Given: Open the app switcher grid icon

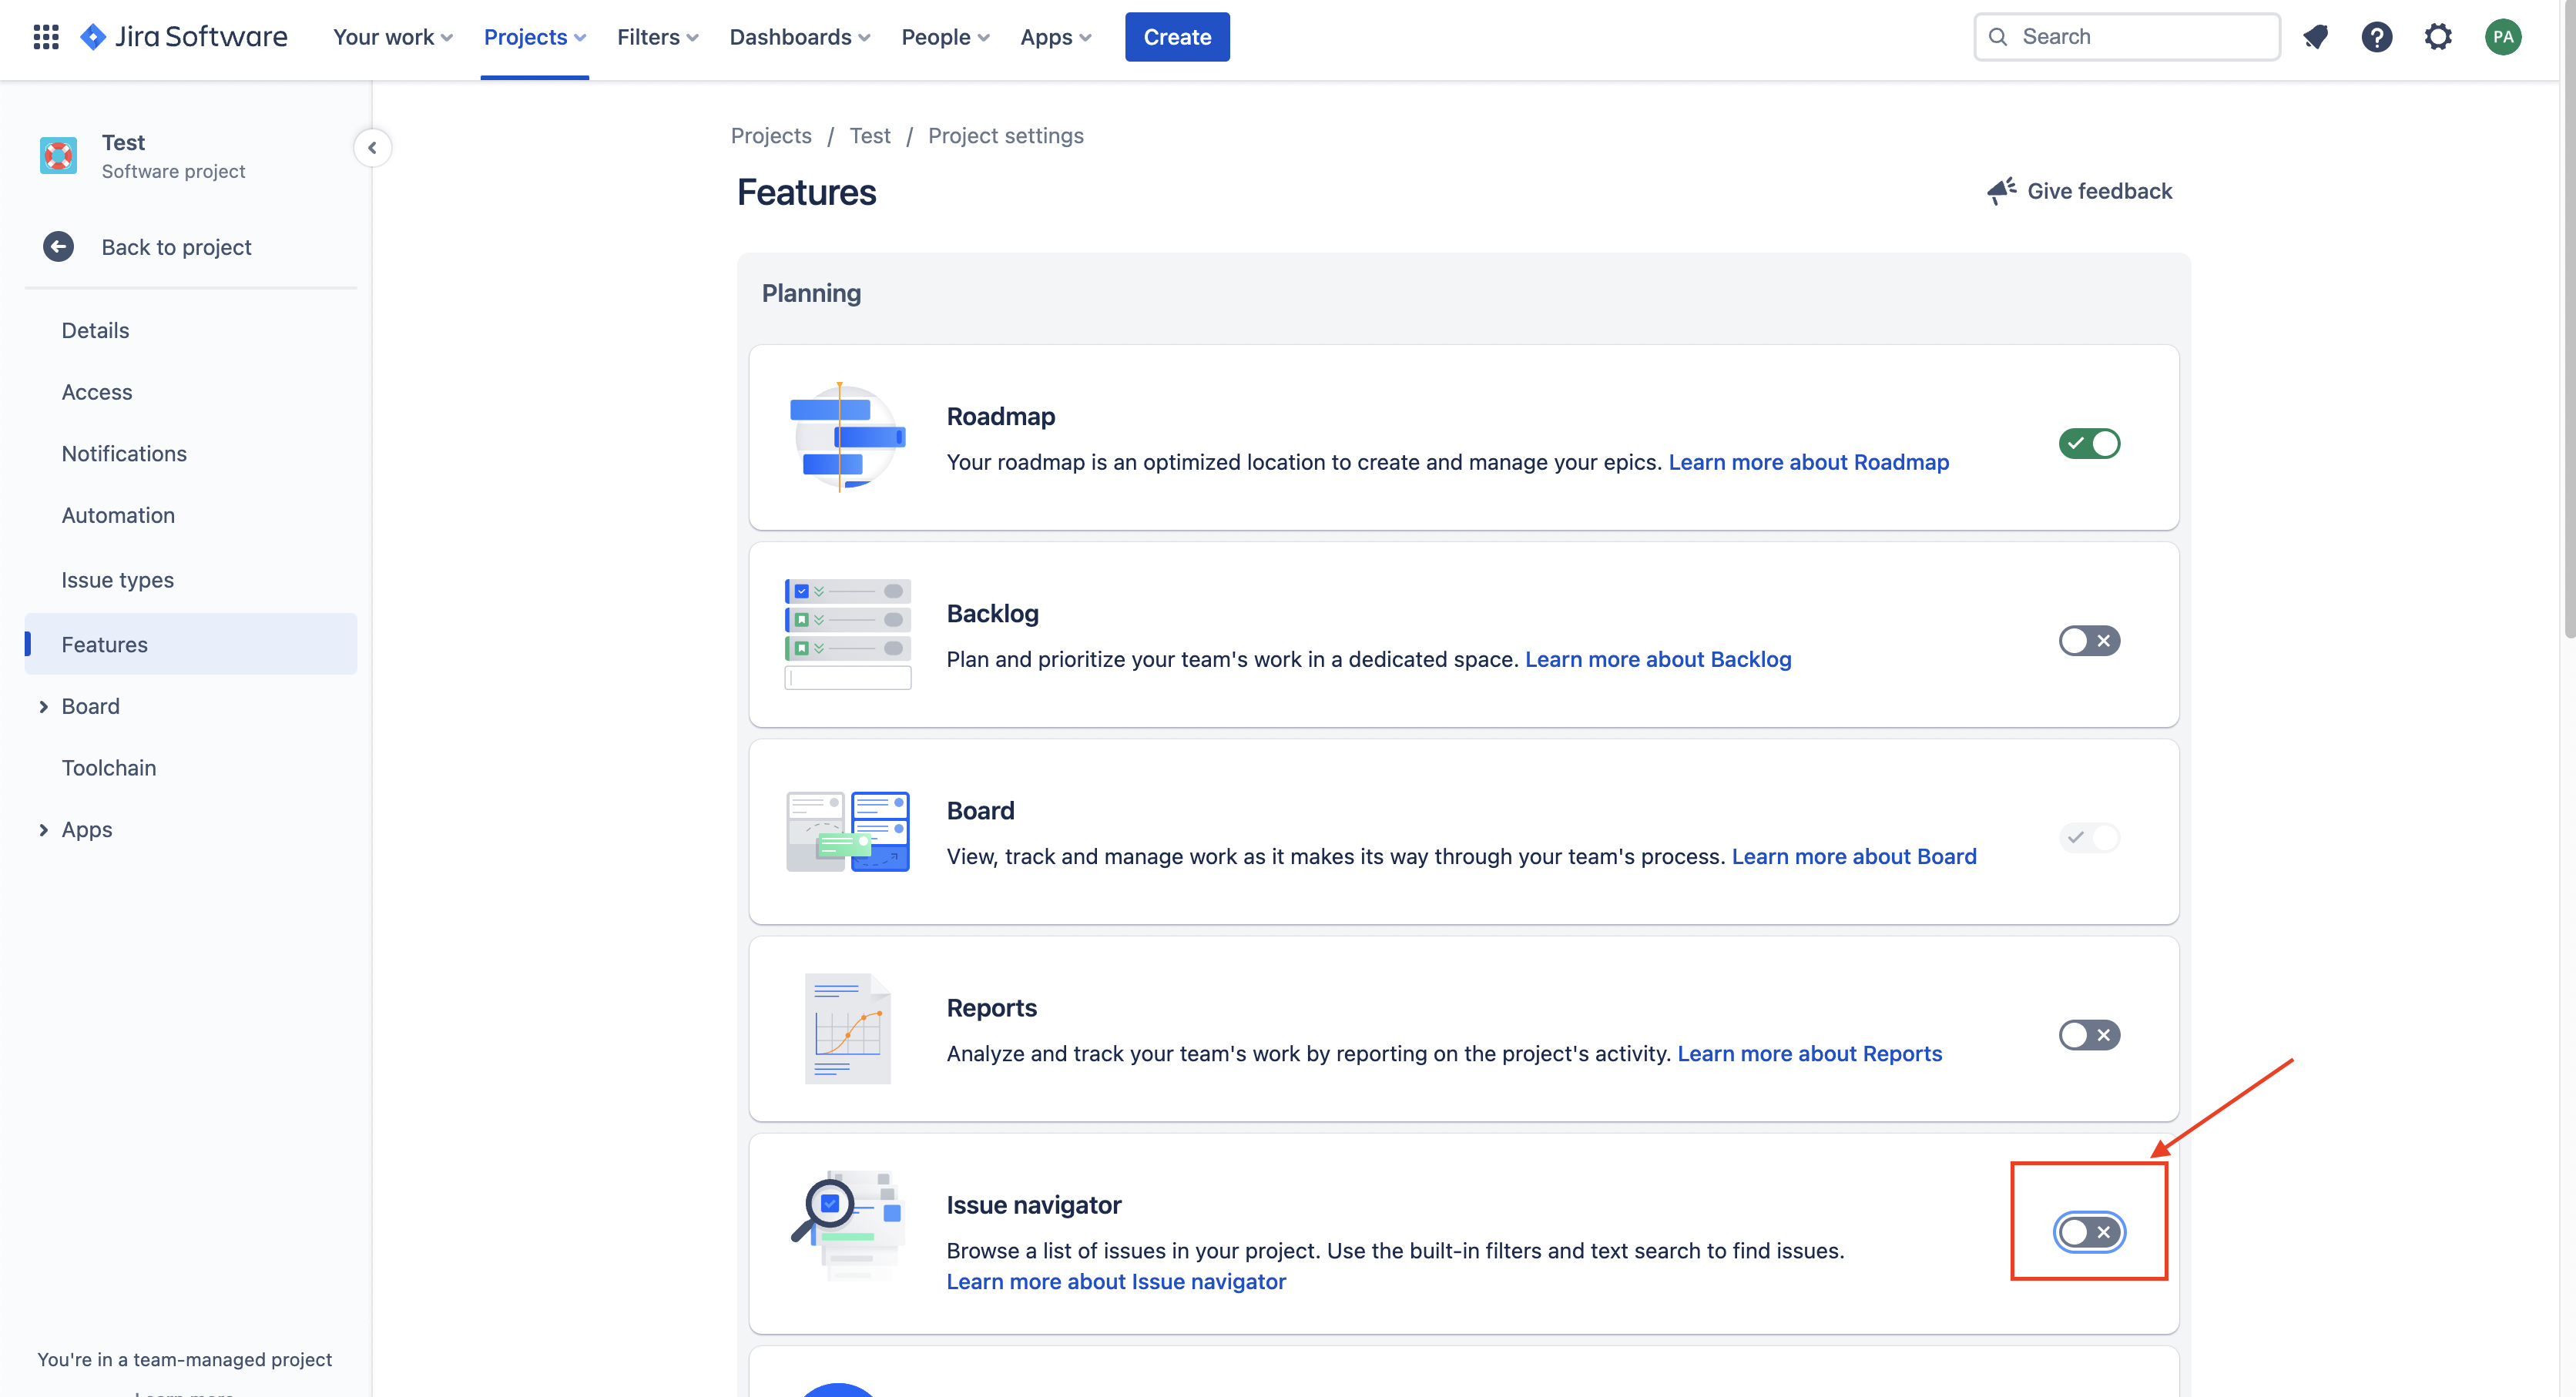Looking at the screenshot, I should 46,37.
